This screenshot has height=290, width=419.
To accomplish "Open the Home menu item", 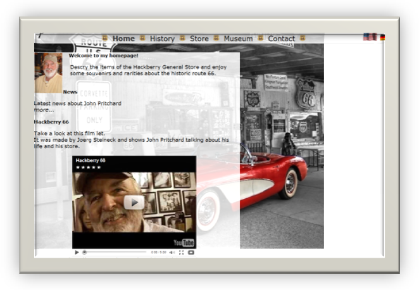I will click(123, 39).
